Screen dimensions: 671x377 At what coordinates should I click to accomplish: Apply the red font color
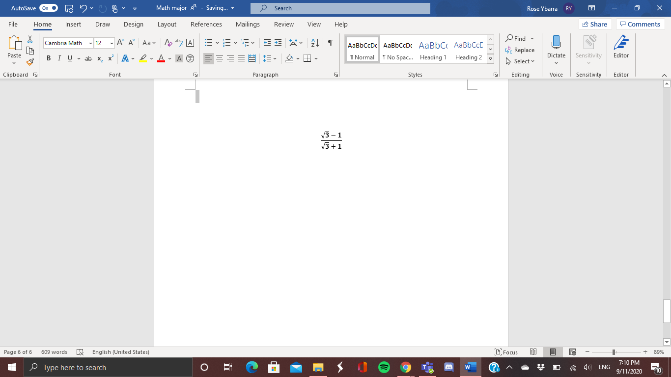pos(161,58)
